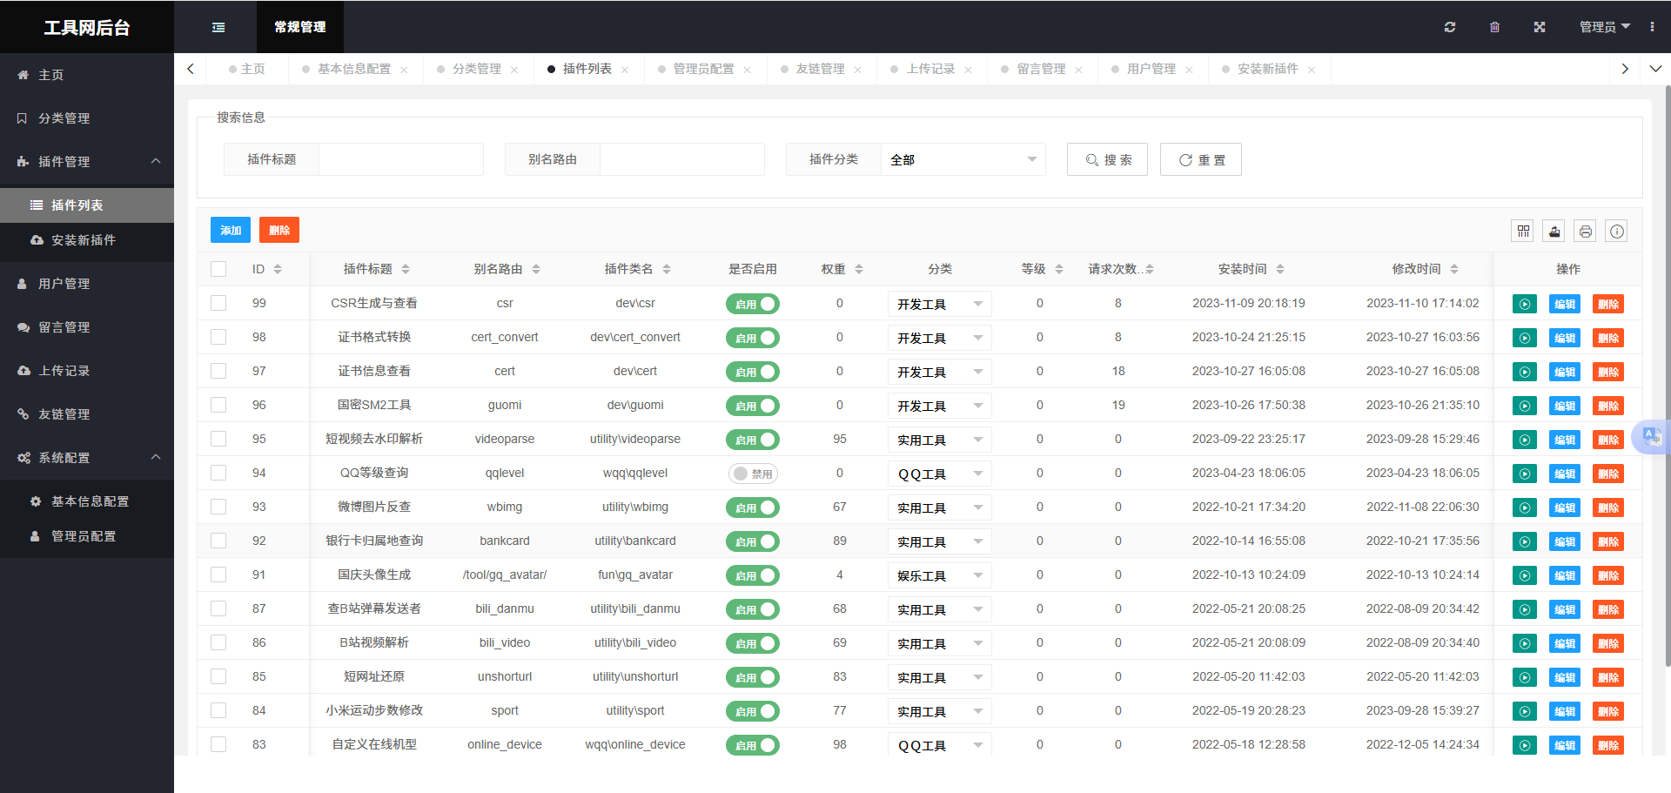Image resolution: width=1671 pixels, height=793 pixels.
Task: Enable the 禁用 switch for QQ等级查询
Action: pos(753,473)
